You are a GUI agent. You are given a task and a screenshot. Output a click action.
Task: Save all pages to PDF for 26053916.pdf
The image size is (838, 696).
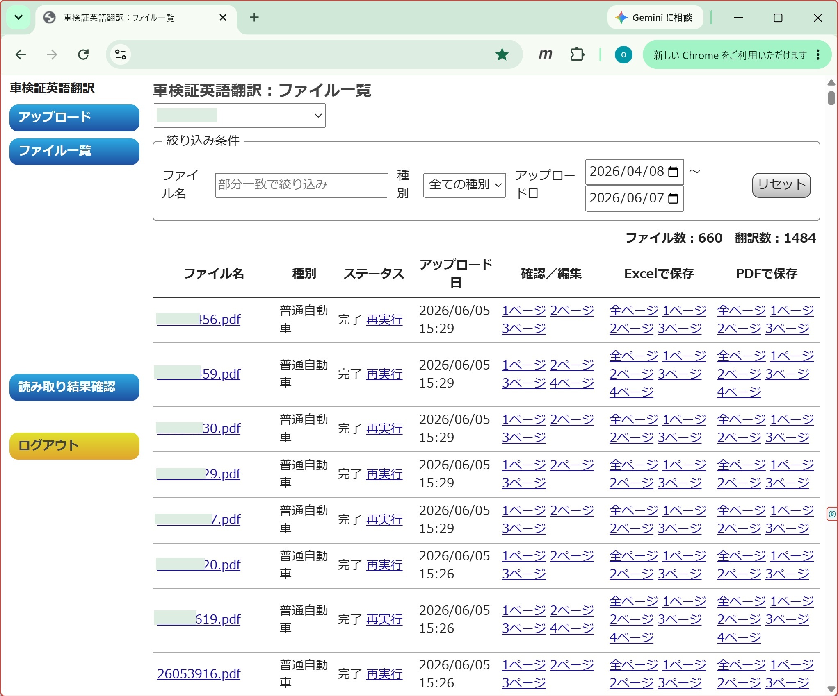(741, 665)
